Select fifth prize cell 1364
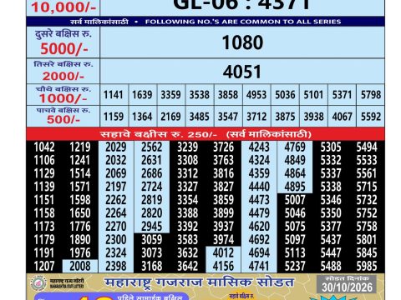Screen dimensions: 401x300 click(x=142, y=117)
